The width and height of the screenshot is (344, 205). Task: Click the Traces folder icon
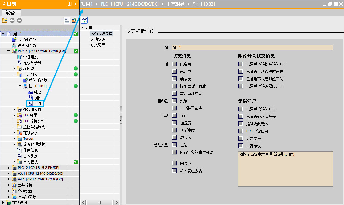[20, 139]
